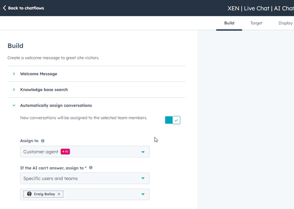Viewport: 294px width, 209px height.
Task: Click the pink +AI badge
Action: coord(65,151)
